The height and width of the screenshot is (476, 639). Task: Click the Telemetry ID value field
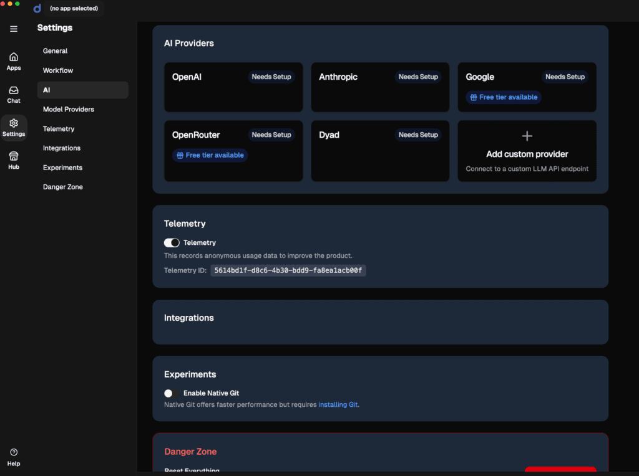tap(288, 270)
